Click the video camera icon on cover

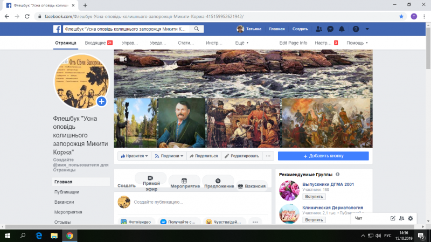click(x=123, y=59)
